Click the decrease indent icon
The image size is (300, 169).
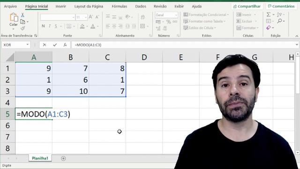[x=127, y=26]
